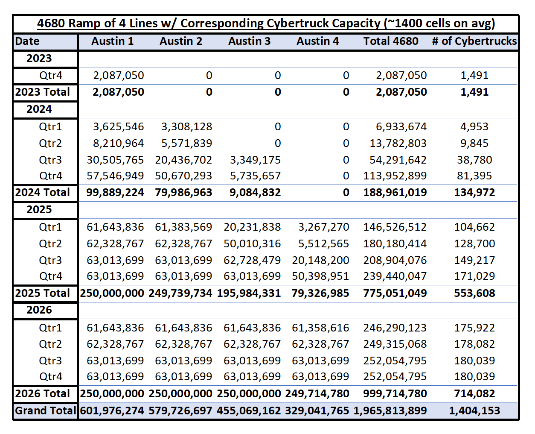Click Cybertruck count 714,082
Viewport: 535px width, 434px height.
(474, 394)
